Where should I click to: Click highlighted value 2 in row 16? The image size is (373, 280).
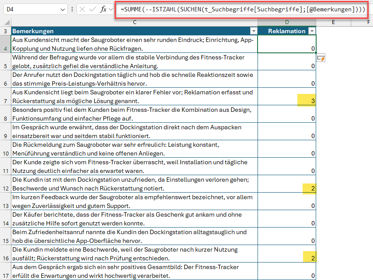coord(287,254)
